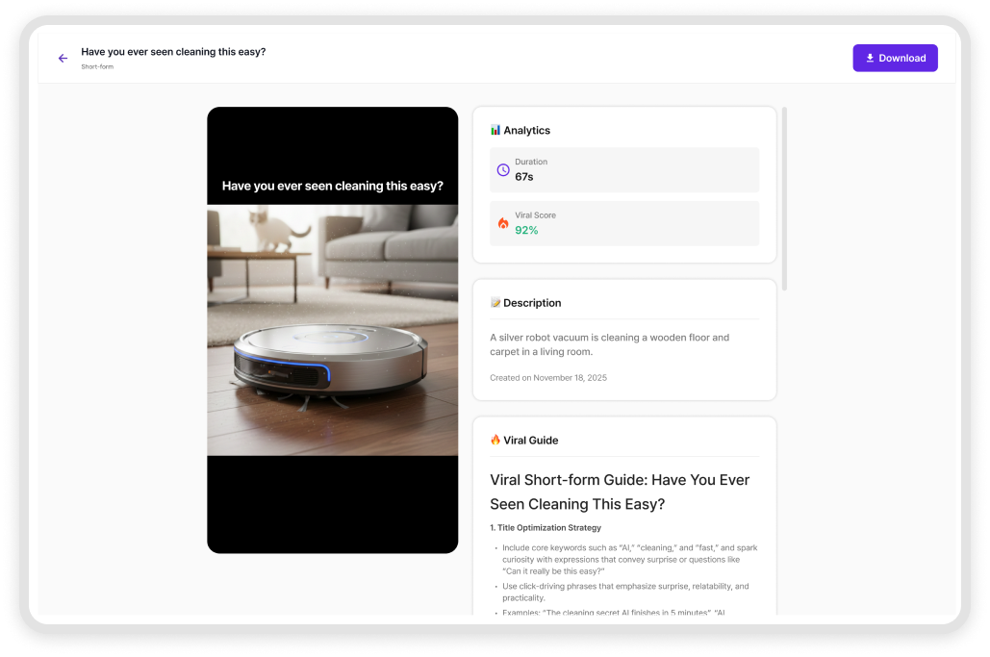The height and width of the screenshot is (657, 990).
Task: Select the 67s duration value
Action: [x=524, y=177]
